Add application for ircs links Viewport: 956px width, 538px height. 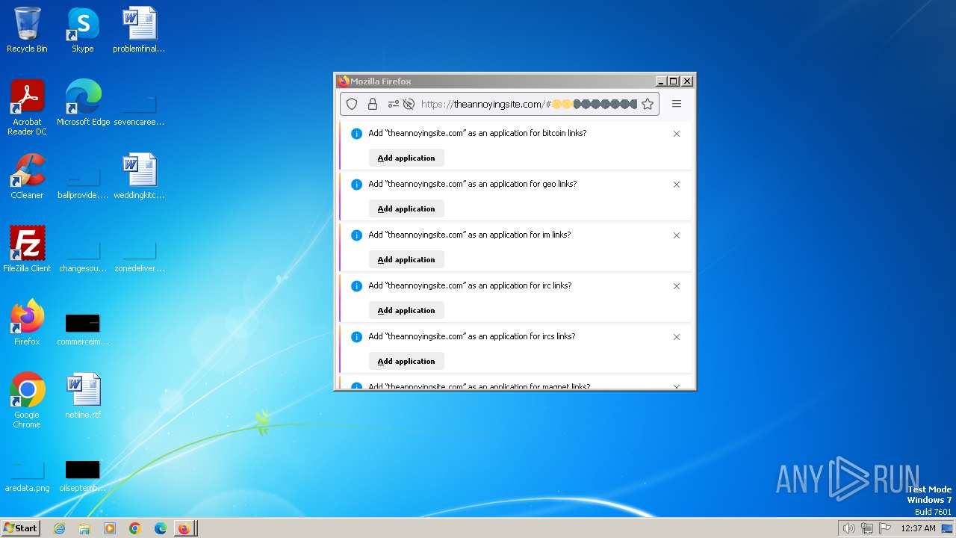point(406,361)
